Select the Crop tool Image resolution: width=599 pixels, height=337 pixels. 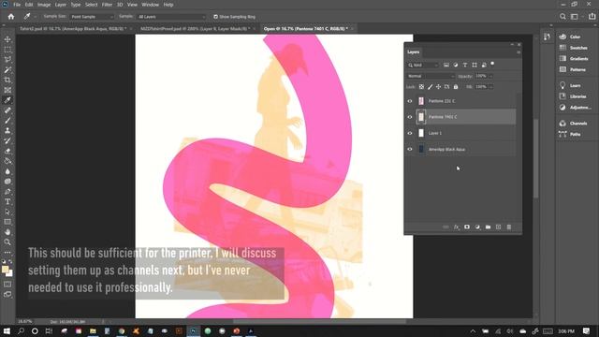pyautogui.click(x=7, y=80)
